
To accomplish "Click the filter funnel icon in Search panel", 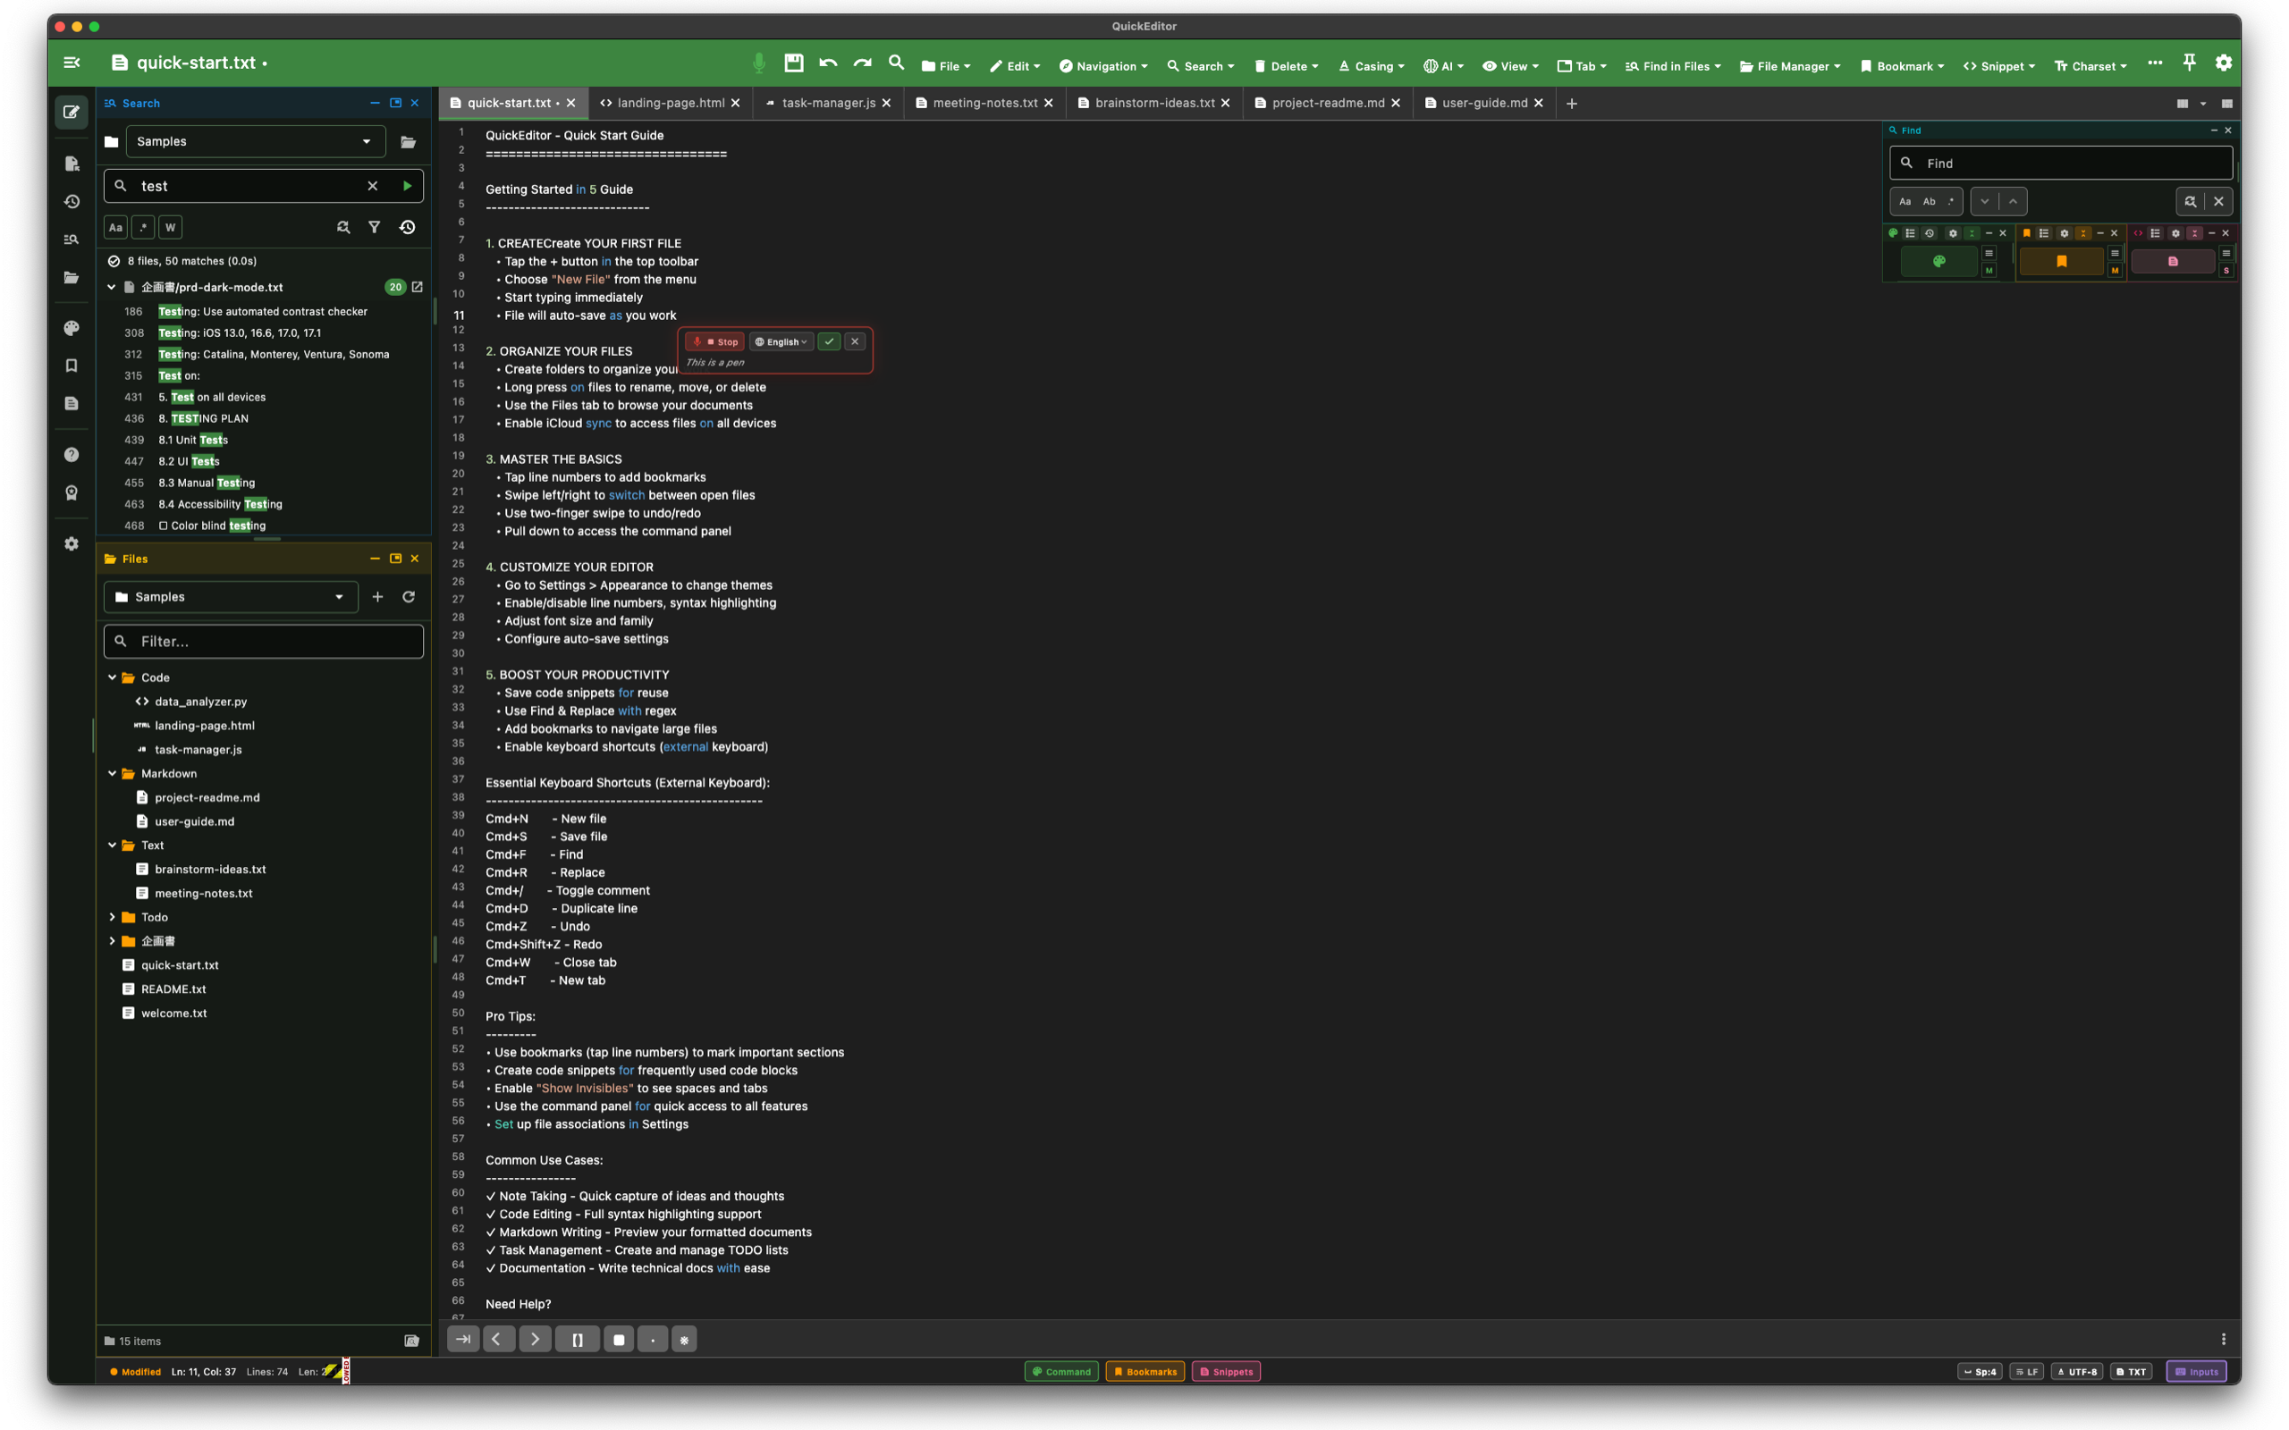I will [x=375, y=227].
